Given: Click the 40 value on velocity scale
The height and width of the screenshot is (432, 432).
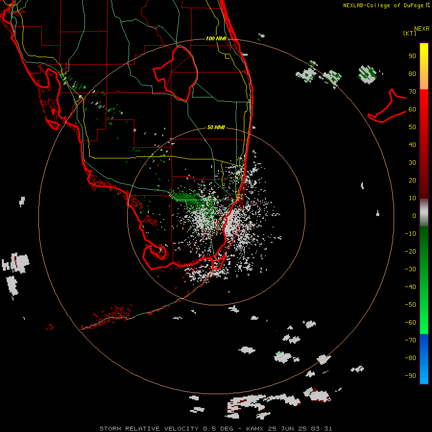Looking at the screenshot, I should click(412, 144).
